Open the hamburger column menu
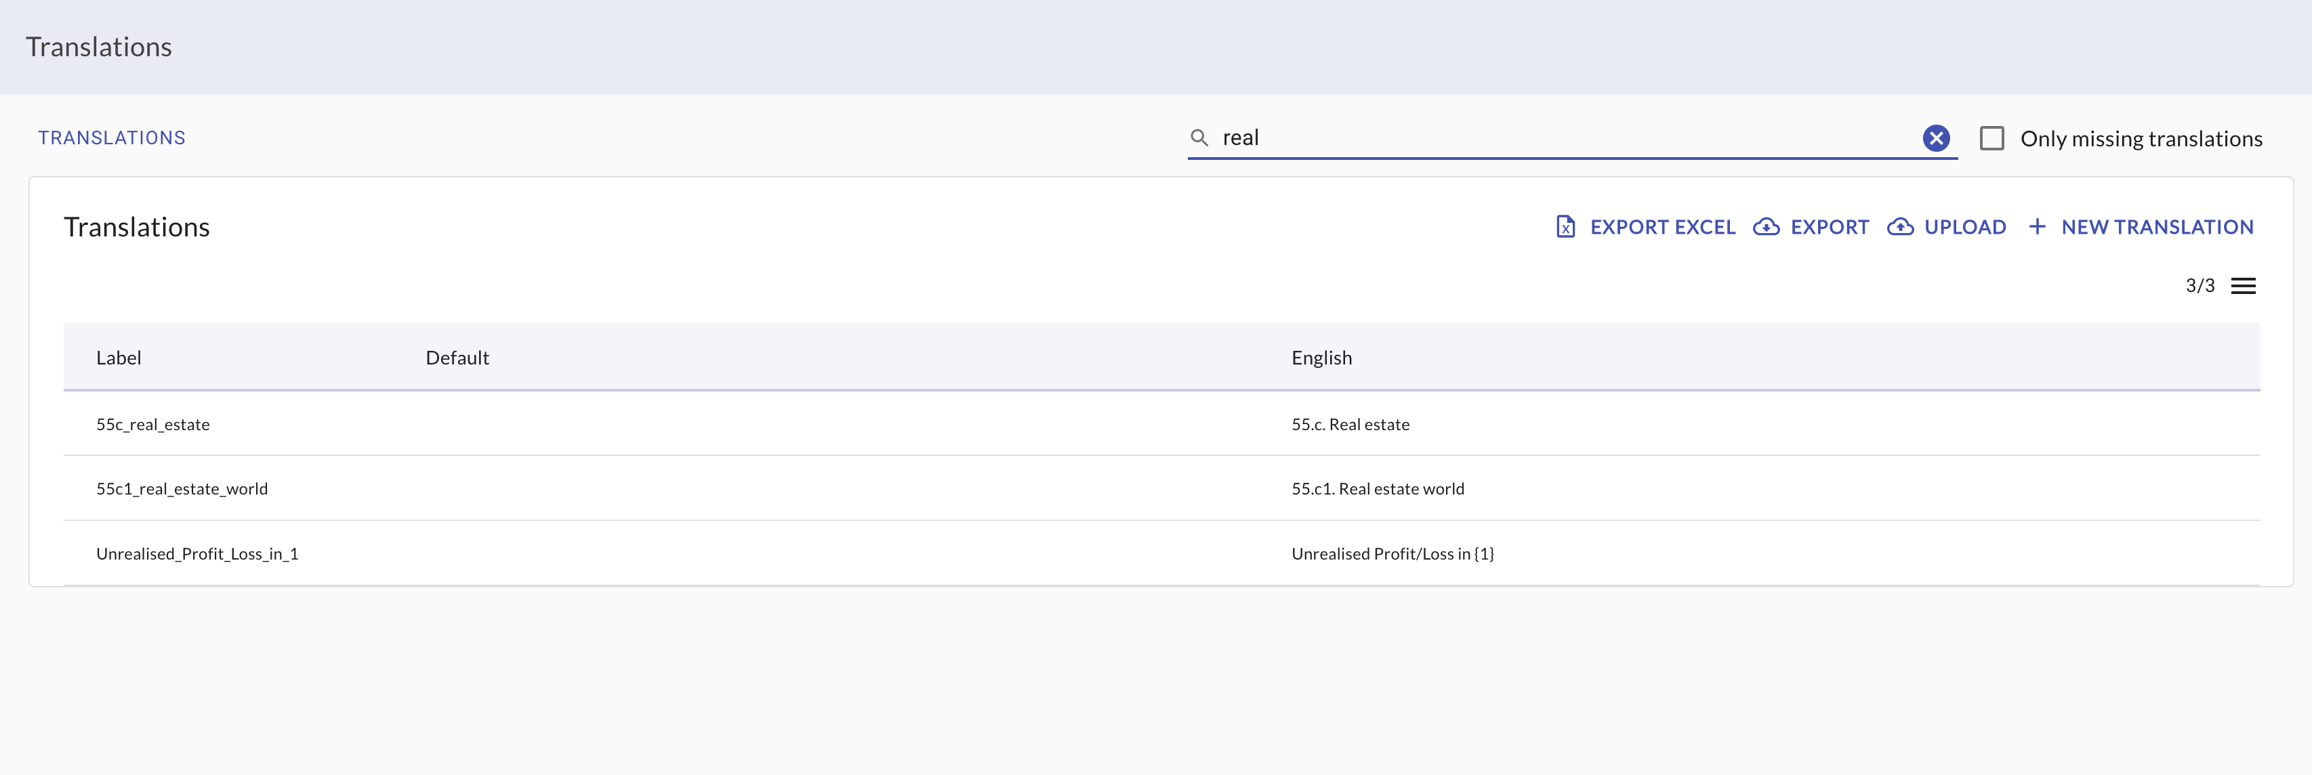The image size is (2312, 775). coord(2243,285)
